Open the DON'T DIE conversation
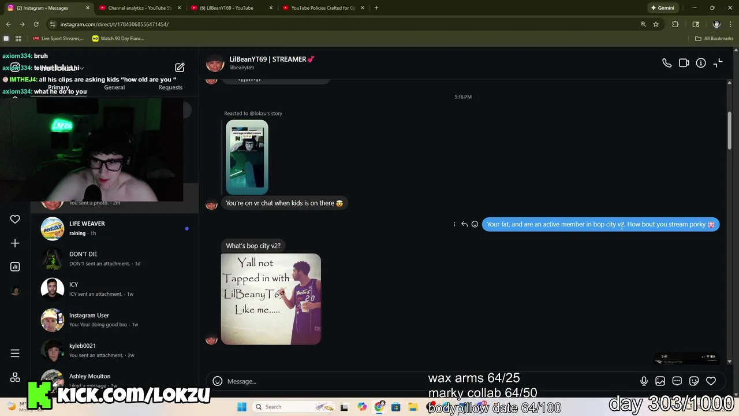 (115, 259)
